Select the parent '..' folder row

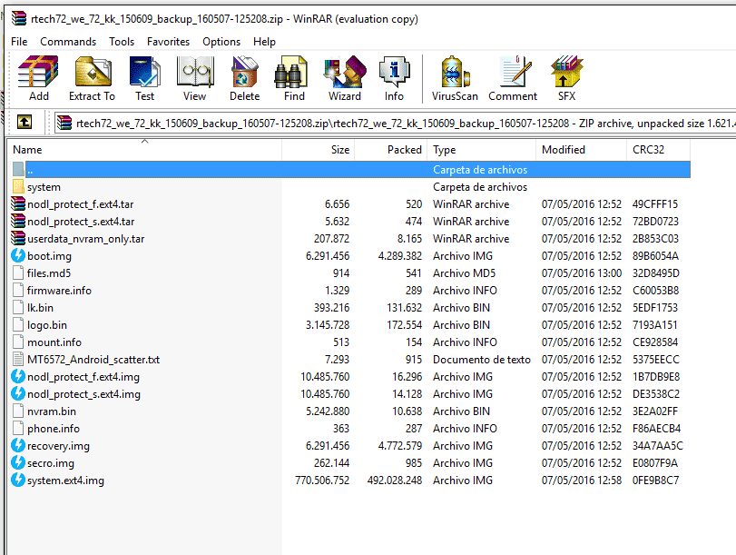tap(349, 169)
